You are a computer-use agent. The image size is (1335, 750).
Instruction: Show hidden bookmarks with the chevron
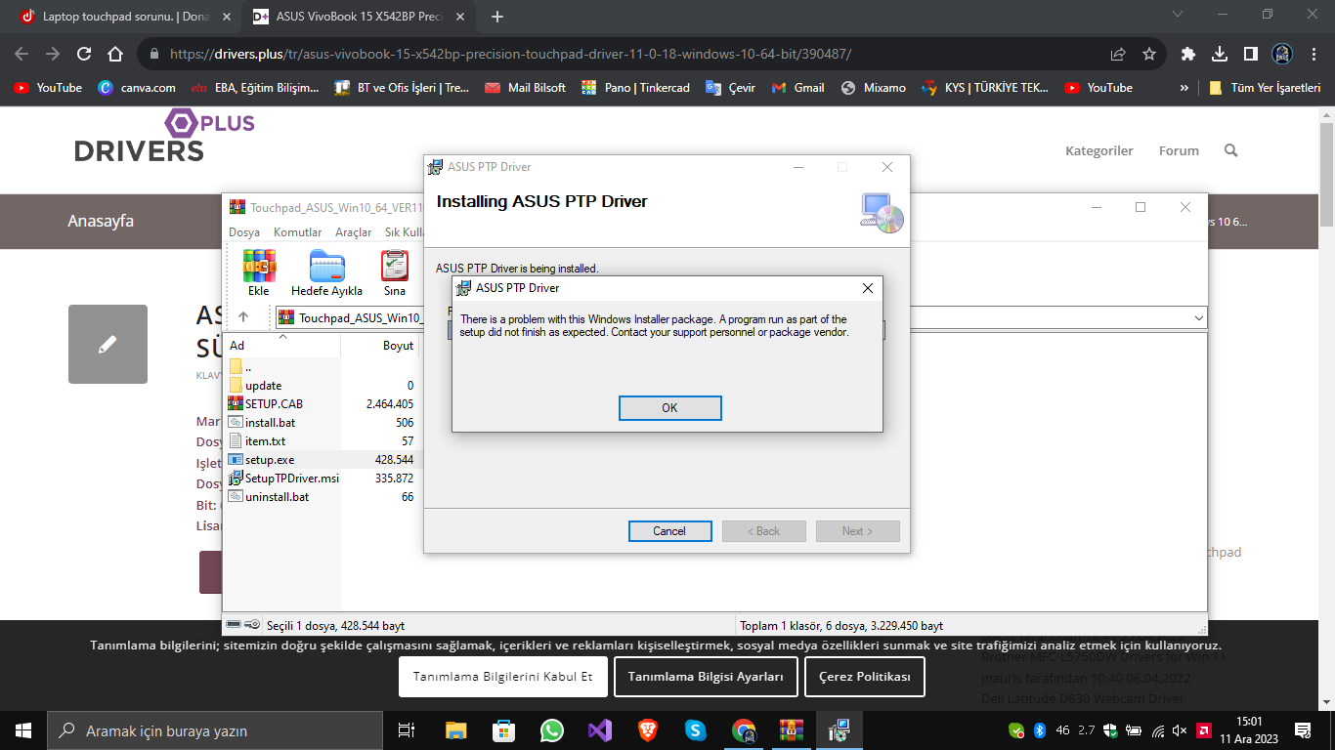[1184, 88]
